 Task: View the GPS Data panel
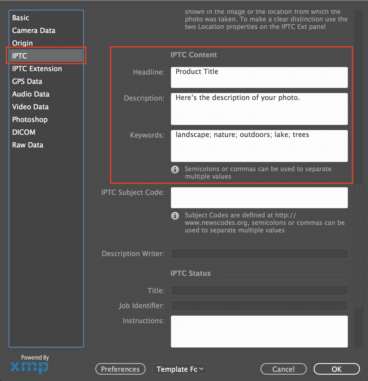pos(27,81)
